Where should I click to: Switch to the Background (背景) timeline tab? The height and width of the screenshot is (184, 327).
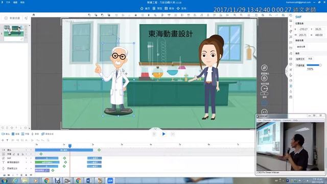(15, 134)
